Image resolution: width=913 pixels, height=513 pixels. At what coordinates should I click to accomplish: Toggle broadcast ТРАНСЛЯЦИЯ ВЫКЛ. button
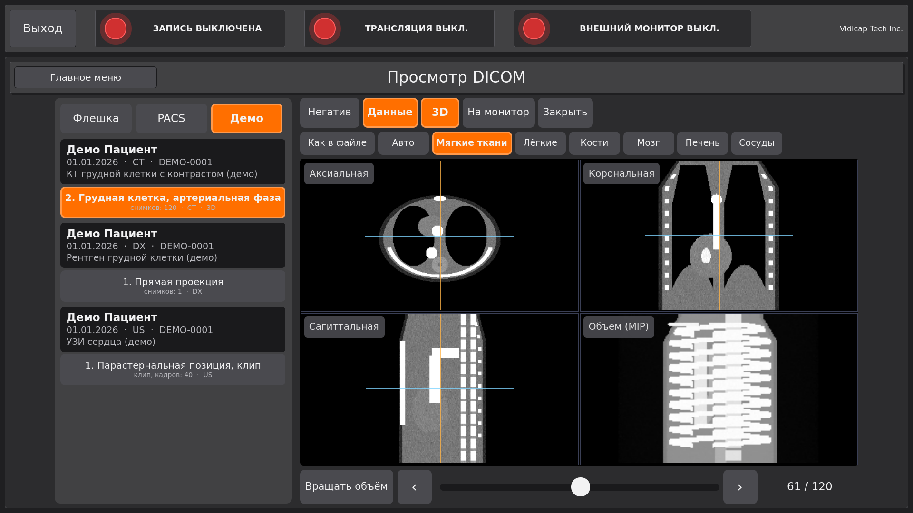pyautogui.click(x=399, y=28)
